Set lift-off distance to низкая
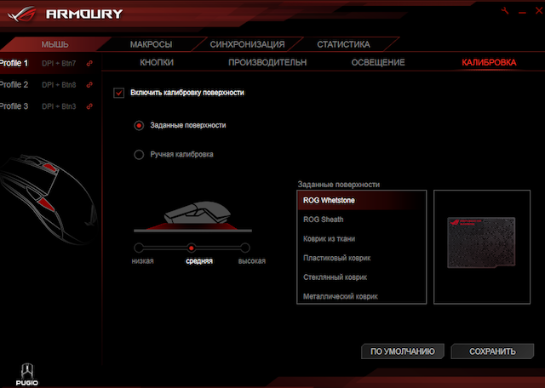This screenshot has height=388, width=545. [x=139, y=248]
